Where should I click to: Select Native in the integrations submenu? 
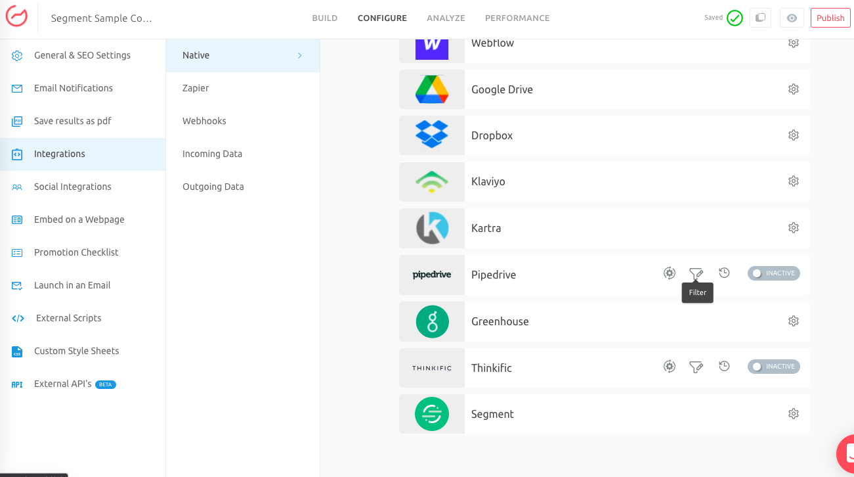click(243, 55)
